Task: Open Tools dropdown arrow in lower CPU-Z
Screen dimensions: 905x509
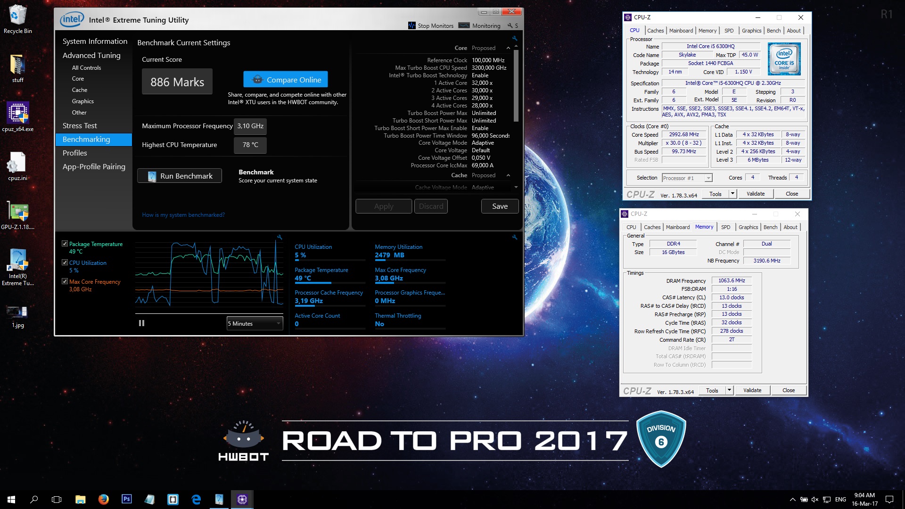Action: 729,390
